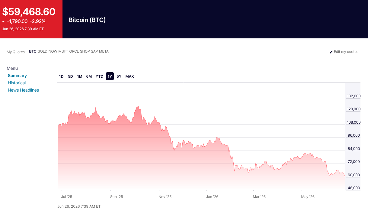Click the 84,000 axis label
The image size is (368, 214).
[354, 149]
